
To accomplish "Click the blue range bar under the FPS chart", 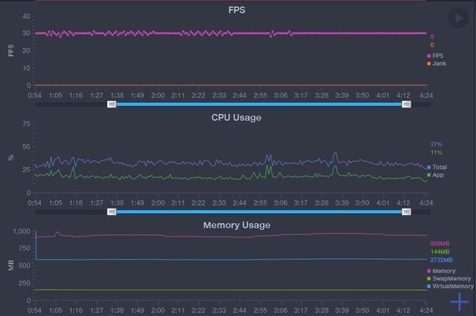I will pyautogui.click(x=259, y=105).
